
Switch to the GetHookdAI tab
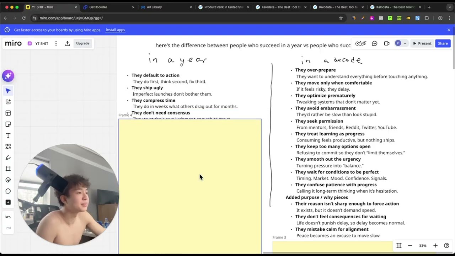(x=108, y=7)
